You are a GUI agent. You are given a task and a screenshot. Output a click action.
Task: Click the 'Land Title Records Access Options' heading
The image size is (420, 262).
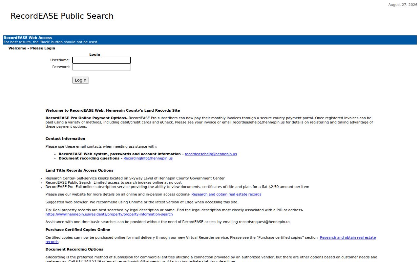click(79, 170)
